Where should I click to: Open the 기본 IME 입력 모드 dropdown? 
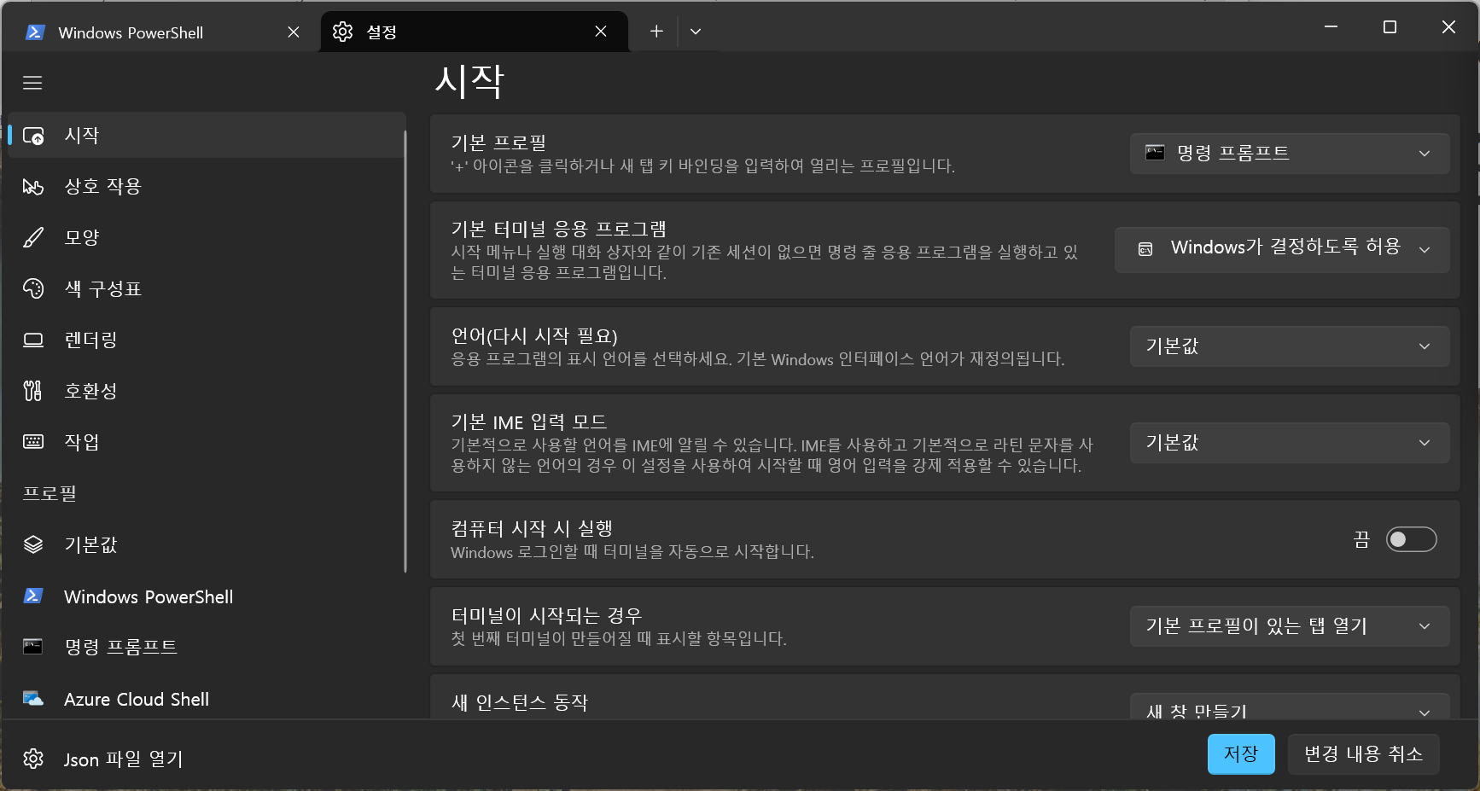click(1290, 443)
